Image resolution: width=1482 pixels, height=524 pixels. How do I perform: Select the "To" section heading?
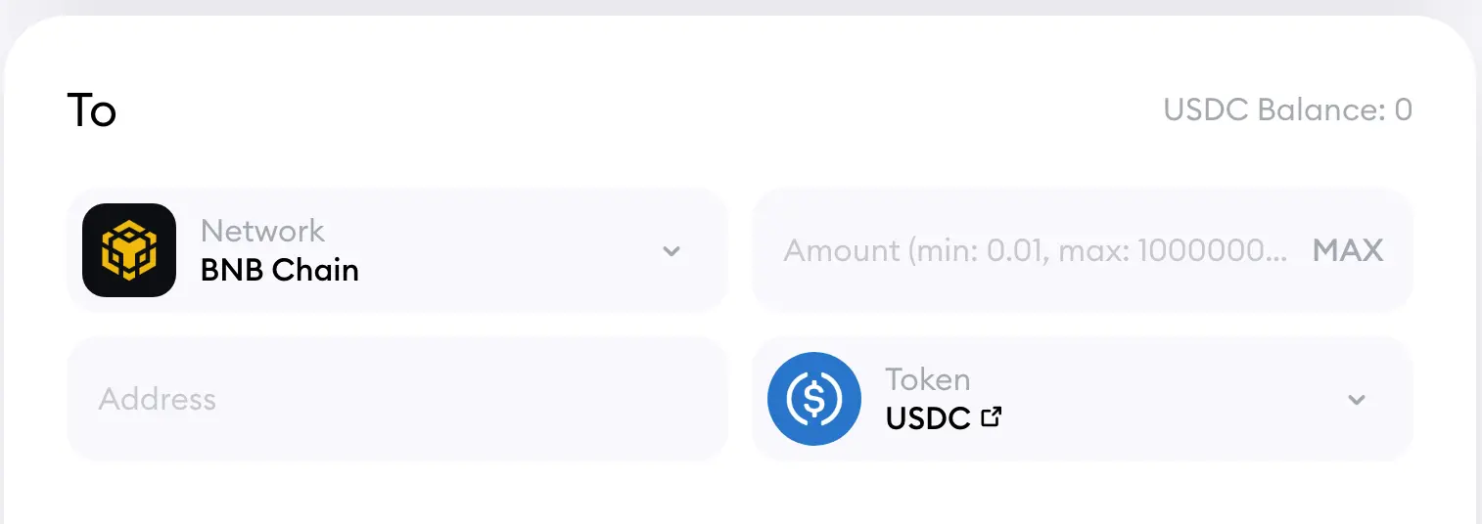pyautogui.click(x=92, y=110)
